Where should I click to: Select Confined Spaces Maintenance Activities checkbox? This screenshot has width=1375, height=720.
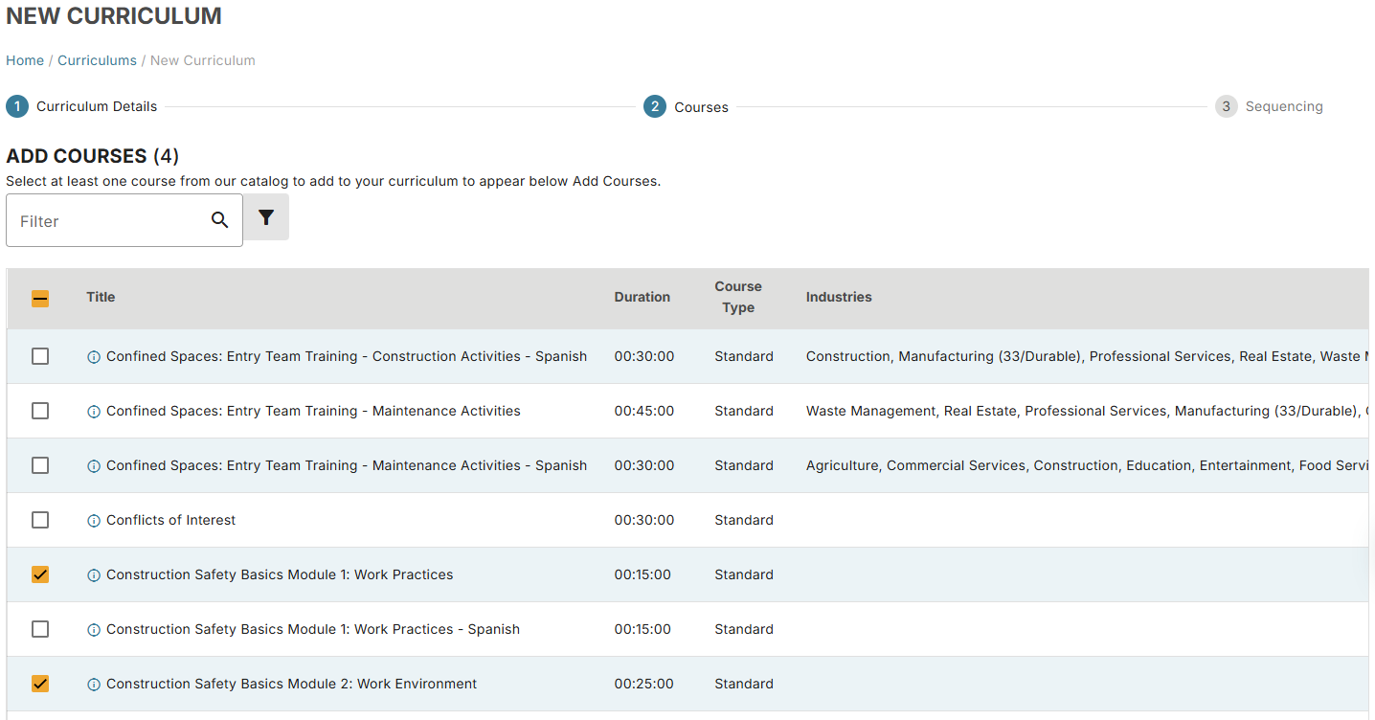[x=40, y=411]
